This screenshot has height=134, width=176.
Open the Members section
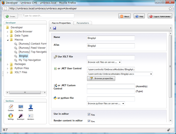[x=31, y=117]
